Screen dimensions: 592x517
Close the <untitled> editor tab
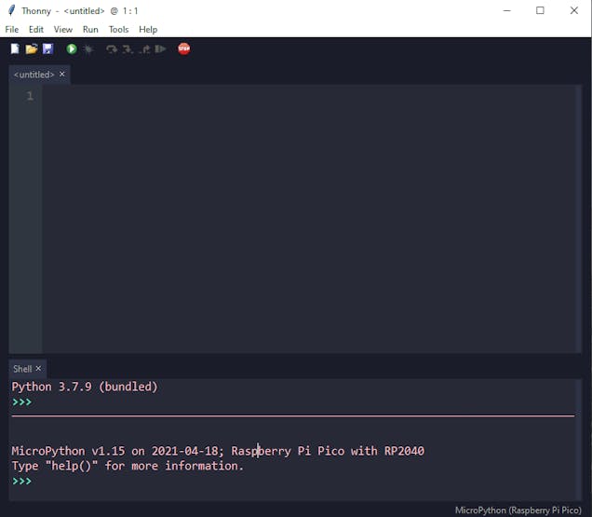coord(62,75)
